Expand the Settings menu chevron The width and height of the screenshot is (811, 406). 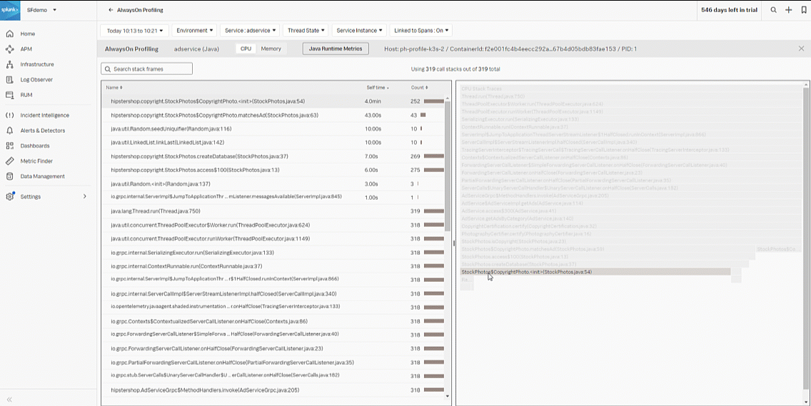[85, 196]
